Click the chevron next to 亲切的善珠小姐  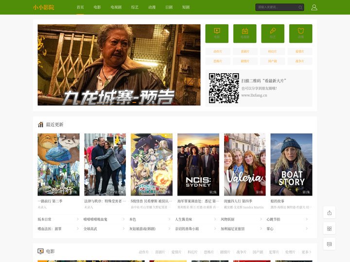(215, 229)
